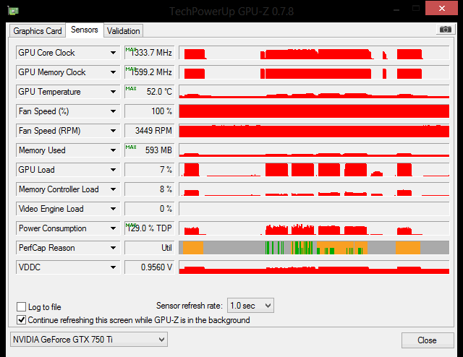Click the 129.0 % TDP value

coord(150,228)
